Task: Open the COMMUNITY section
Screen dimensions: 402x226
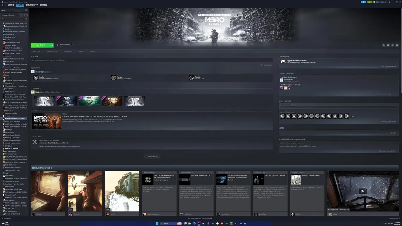Action: click(x=32, y=5)
